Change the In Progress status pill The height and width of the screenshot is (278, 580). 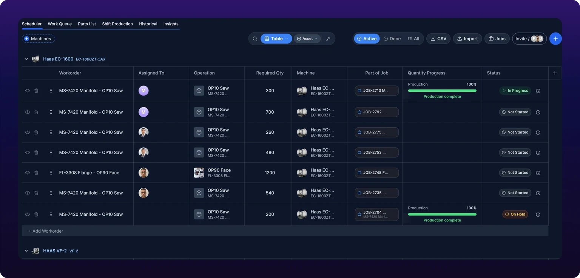pos(515,91)
